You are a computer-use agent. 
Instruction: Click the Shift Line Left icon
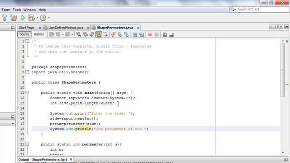(x=135, y=34)
